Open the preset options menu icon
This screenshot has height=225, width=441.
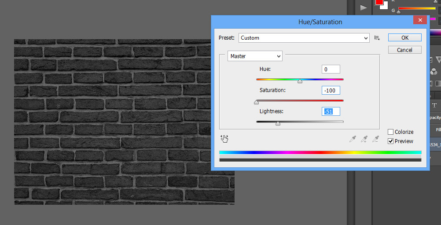[x=377, y=38]
